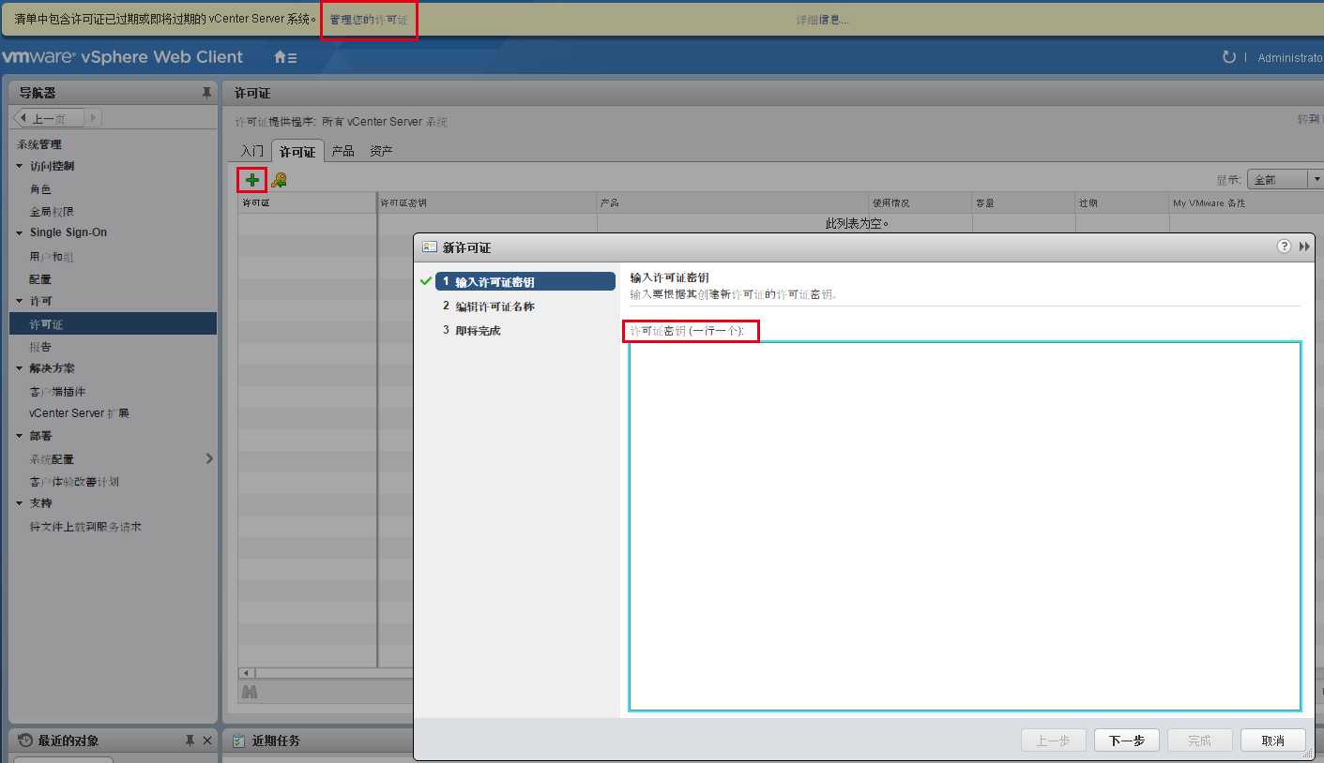
Task: Click the 管理您的许可证 link
Action: 369,19
